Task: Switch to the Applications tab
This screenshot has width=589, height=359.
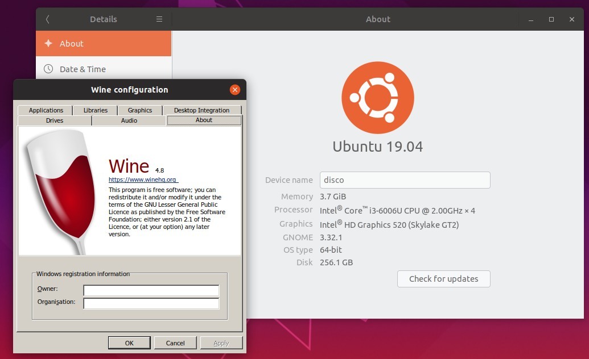Action: (46, 110)
